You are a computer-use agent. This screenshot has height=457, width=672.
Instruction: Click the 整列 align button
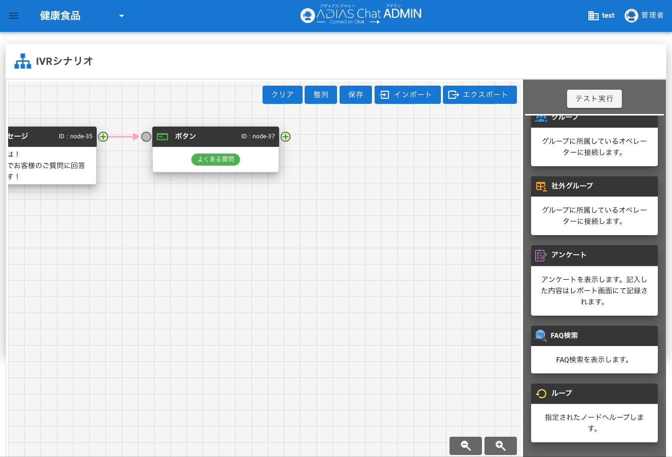[x=320, y=95]
